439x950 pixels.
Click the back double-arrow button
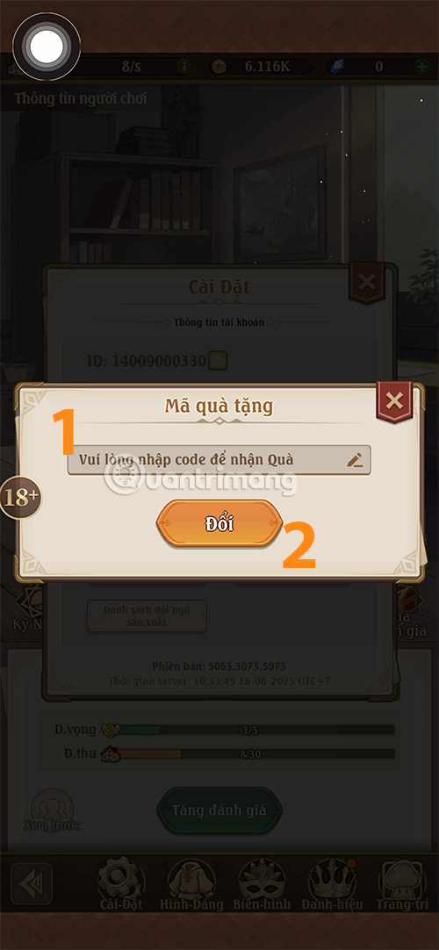32,884
